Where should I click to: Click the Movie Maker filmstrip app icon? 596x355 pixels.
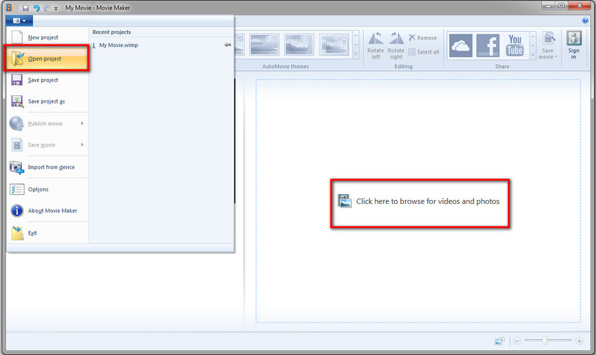[x=9, y=7]
